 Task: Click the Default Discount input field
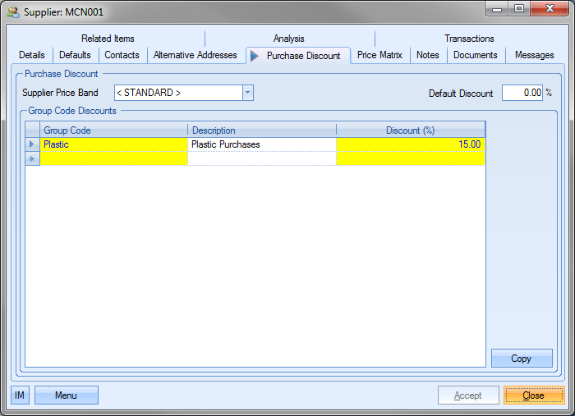[522, 93]
